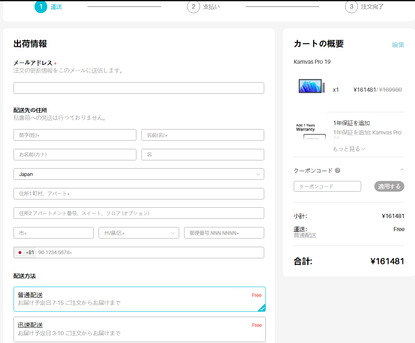Expand もっと見る in warranty item
This screenshot has width=415, height=343.
coord(349,149)
